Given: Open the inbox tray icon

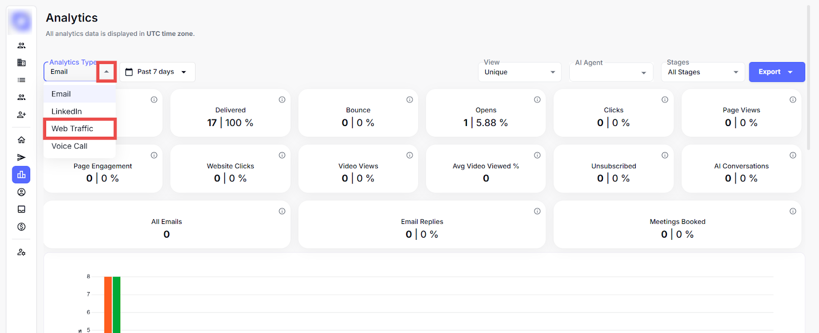Looking at the screenshot, I should point(21,209).
